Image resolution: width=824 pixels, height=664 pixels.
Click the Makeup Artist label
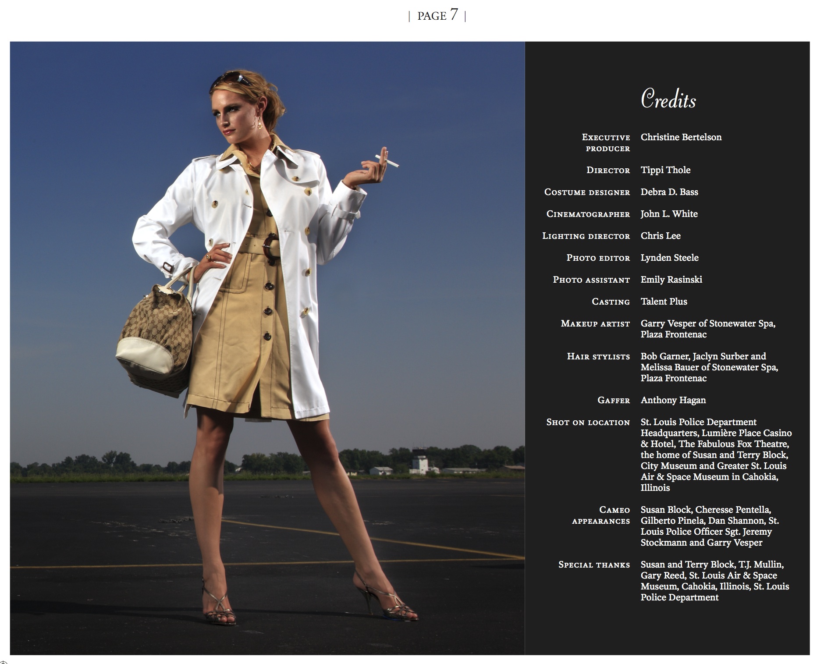tap(595, 324)
